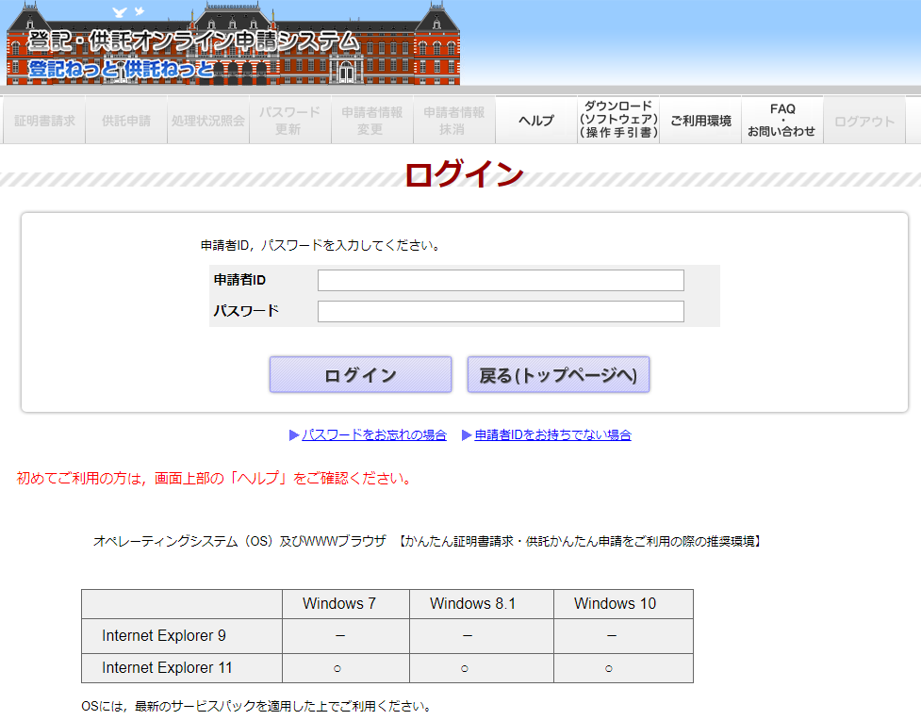
Task: Open the 申請者IDをお持ちでない場合 link
Action: [552, 435]
